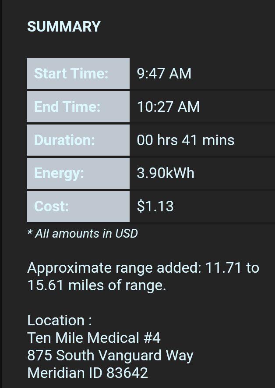The width and height of the screenshot is (275, 388).
Task: Click the 00 hrs 41 mins value
Action: [185, 140]
